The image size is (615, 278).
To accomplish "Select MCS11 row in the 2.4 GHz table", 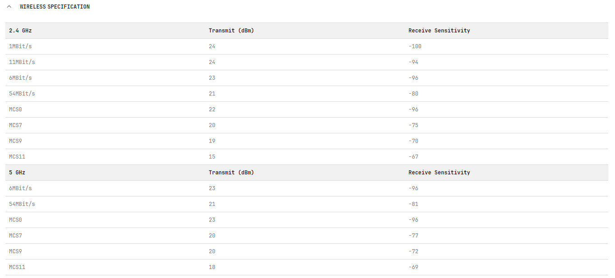I will [x=17, y=157].
